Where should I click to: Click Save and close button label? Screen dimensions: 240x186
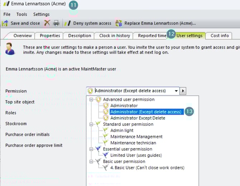25,23
